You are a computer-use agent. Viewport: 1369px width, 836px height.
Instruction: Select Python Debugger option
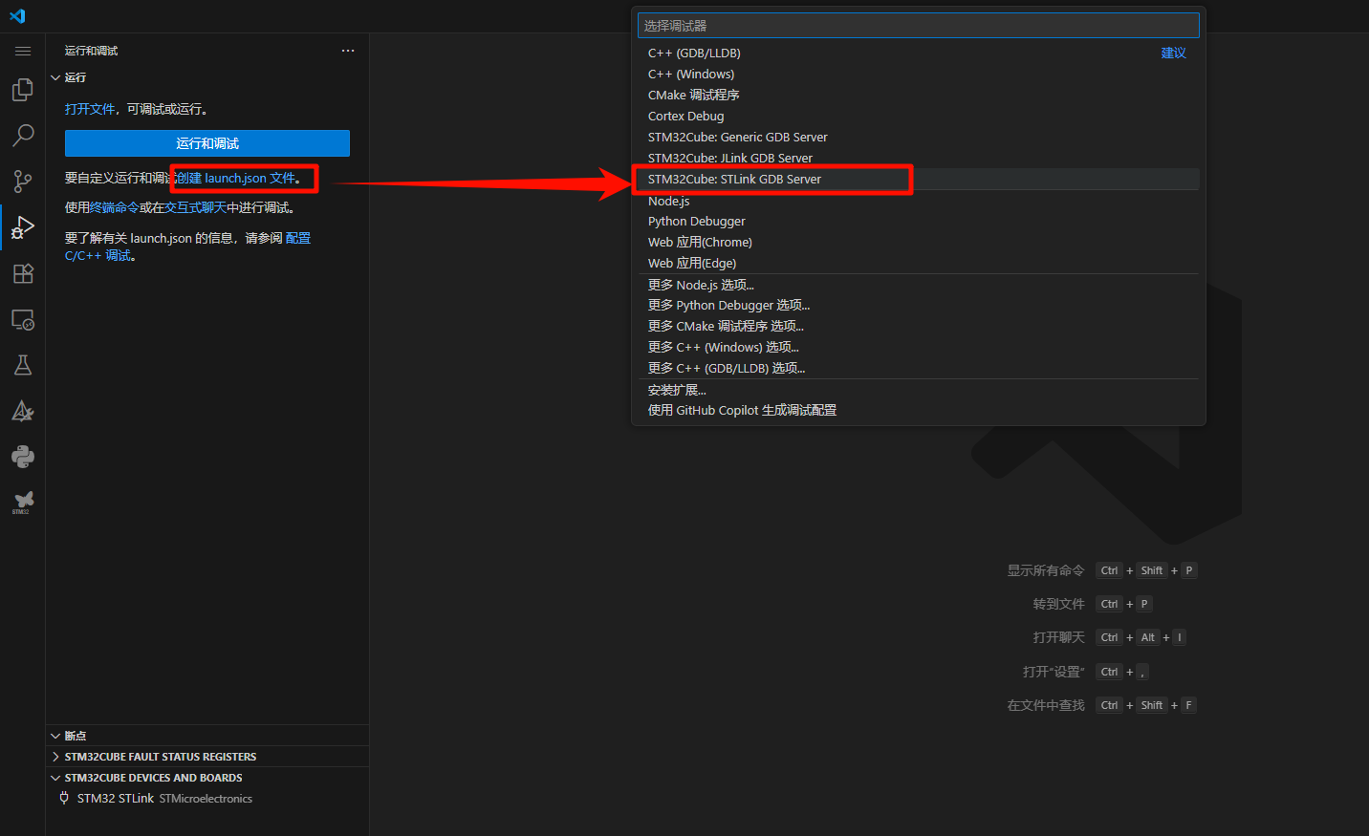click(x=919, y=221)
